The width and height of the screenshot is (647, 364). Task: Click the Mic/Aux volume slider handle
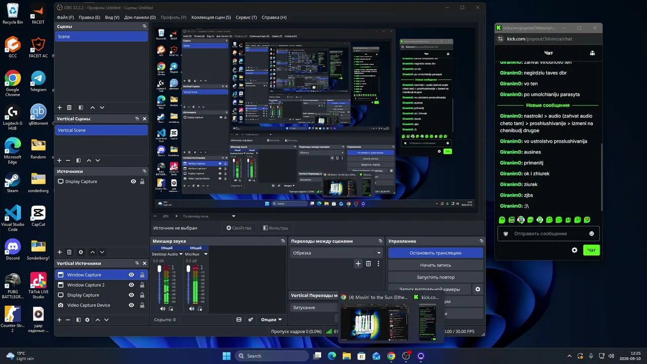coord(188,269)
